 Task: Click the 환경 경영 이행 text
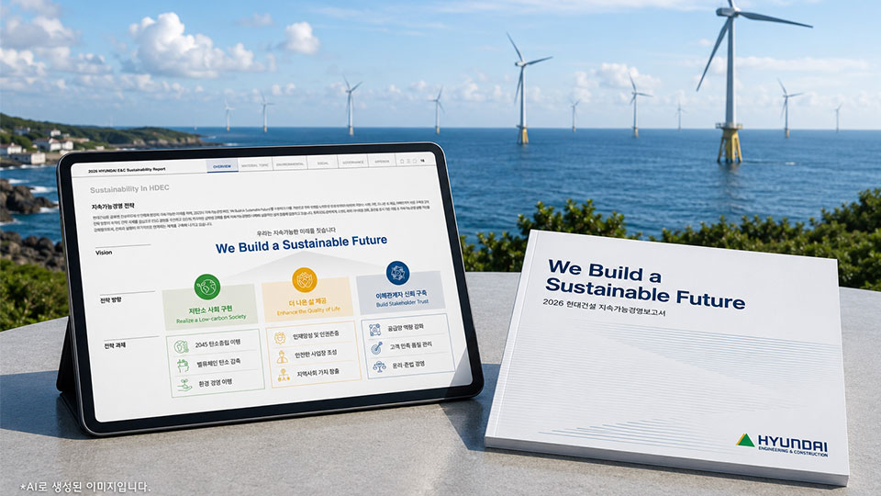215,383
